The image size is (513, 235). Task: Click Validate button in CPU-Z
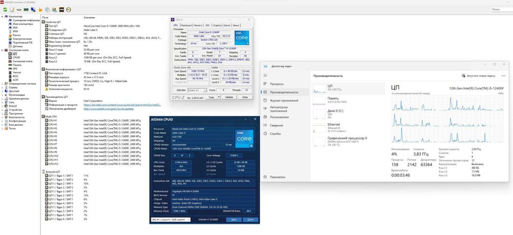coord(229,97)
